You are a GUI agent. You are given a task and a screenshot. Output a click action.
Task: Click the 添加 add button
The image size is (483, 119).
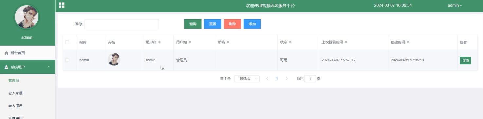[252, 24]
